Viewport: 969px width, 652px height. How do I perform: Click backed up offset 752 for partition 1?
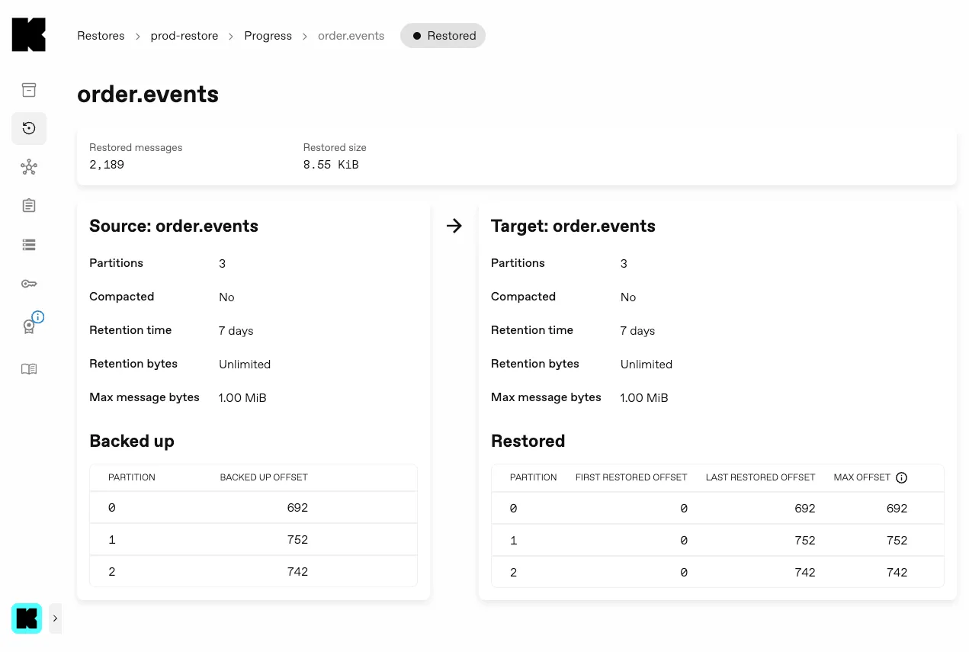point(297,540)
